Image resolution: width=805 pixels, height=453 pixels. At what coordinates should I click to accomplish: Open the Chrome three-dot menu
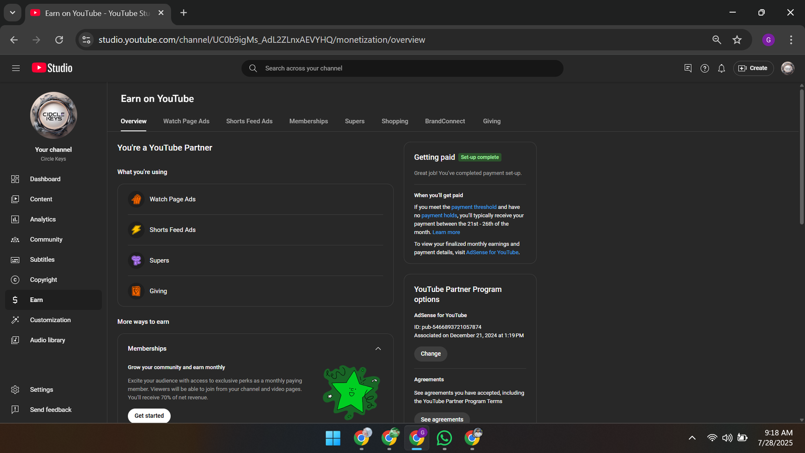coord(791,40)
